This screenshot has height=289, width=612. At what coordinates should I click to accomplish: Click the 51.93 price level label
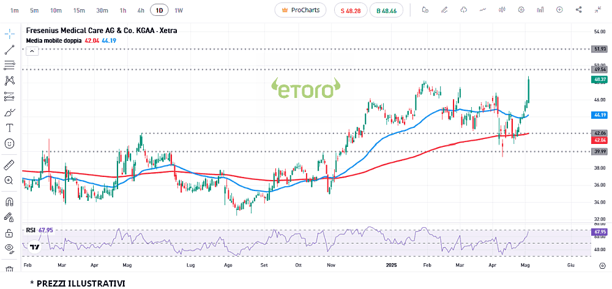[x=599, y=49]
